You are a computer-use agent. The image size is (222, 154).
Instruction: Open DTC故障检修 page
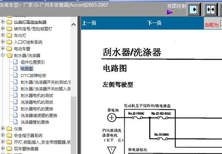point(34,76)
